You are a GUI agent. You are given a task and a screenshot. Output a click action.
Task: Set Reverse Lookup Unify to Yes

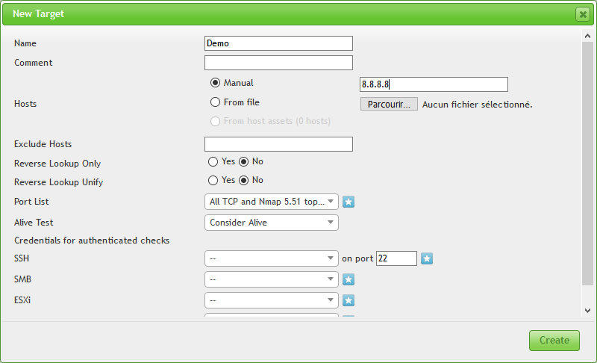coord(213,180)
